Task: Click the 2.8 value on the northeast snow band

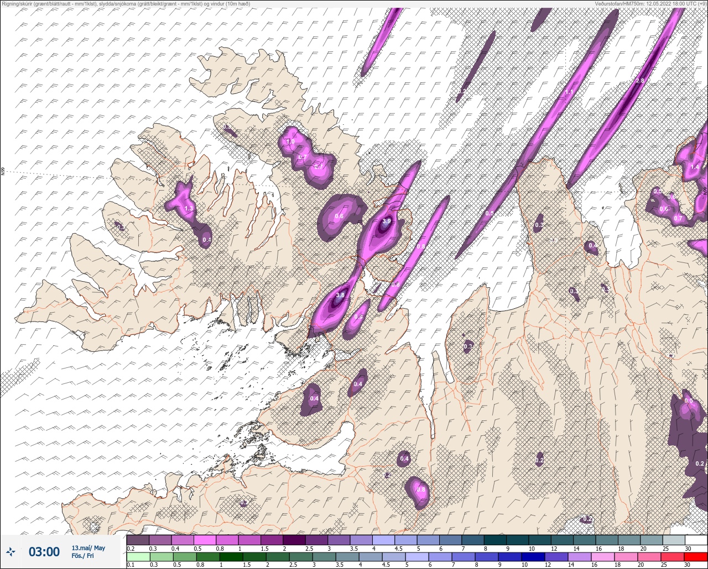Action: click(x=640, y=81)
